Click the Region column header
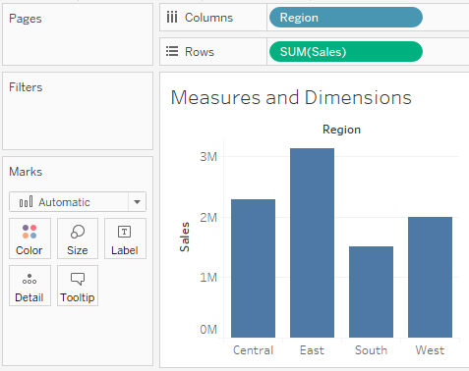Viewport: 469px width, 371px height. [341, 130]
